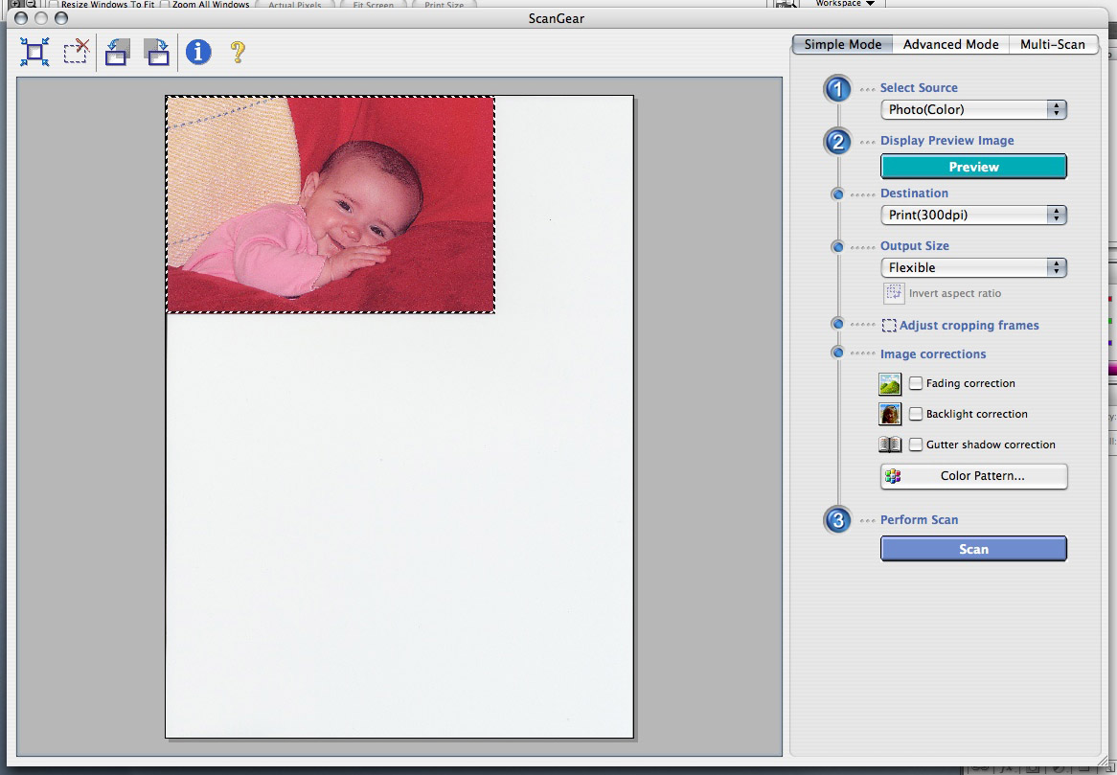Viewport: 1117px width, 775px height.
Task: Open the Color Pattern dialog button
Action: tap(972, 476)
